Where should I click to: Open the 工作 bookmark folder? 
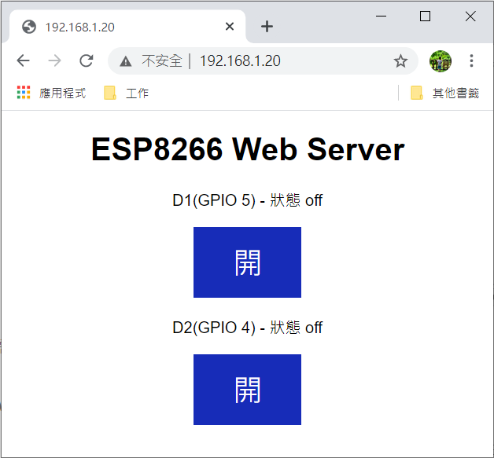[126, 93]
